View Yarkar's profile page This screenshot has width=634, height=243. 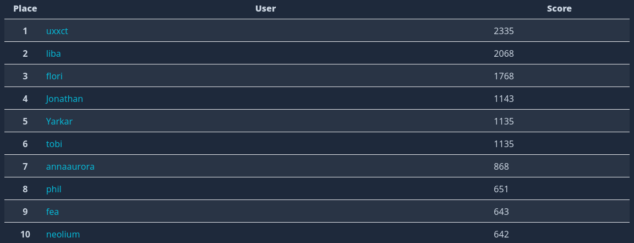pyautogui.click(x=59, y=121)
